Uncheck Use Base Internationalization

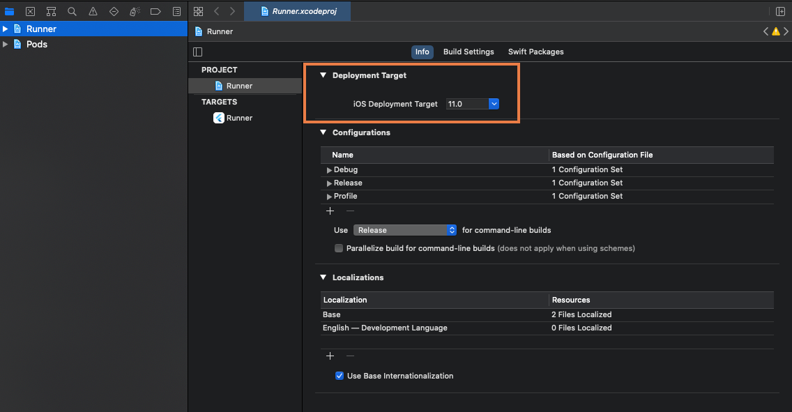pos(340,376)
